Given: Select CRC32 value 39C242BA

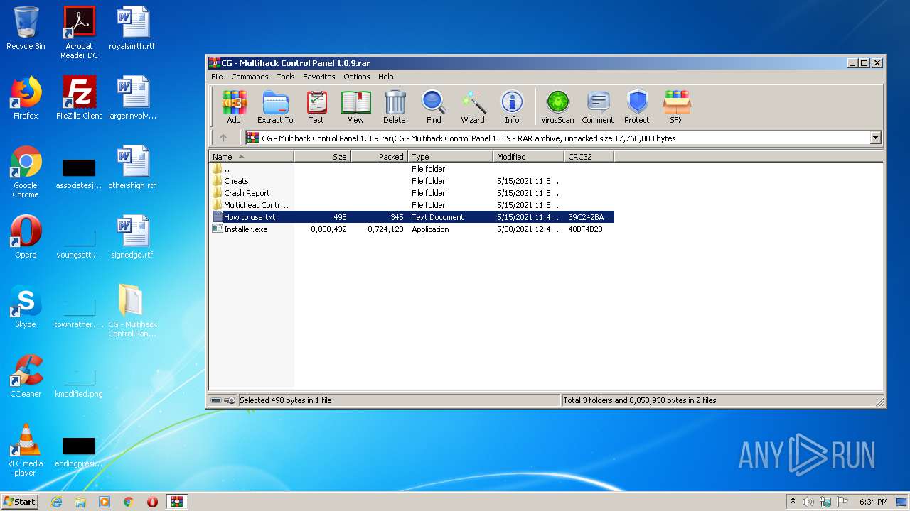Looking at the screenshot, I should (x=586, y=217).
